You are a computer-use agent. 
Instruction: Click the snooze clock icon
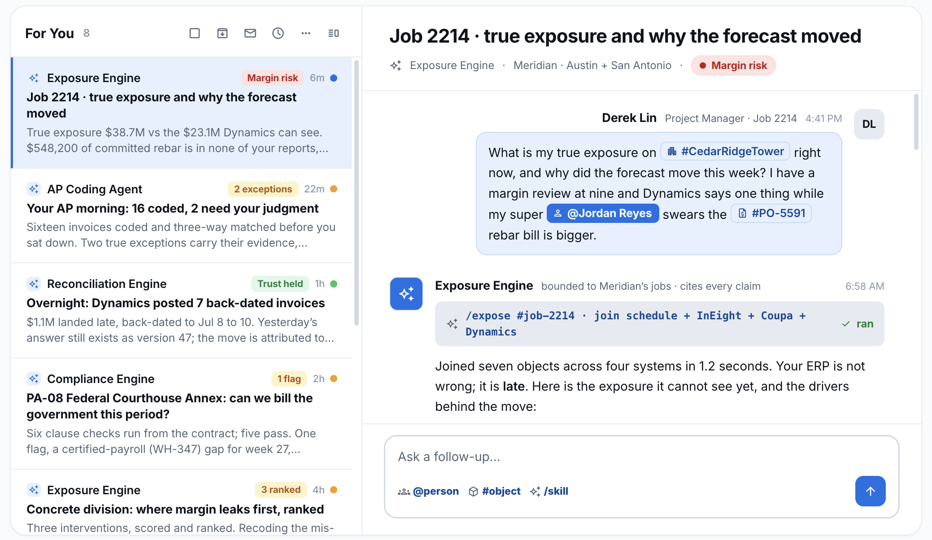tap(278, 33)
